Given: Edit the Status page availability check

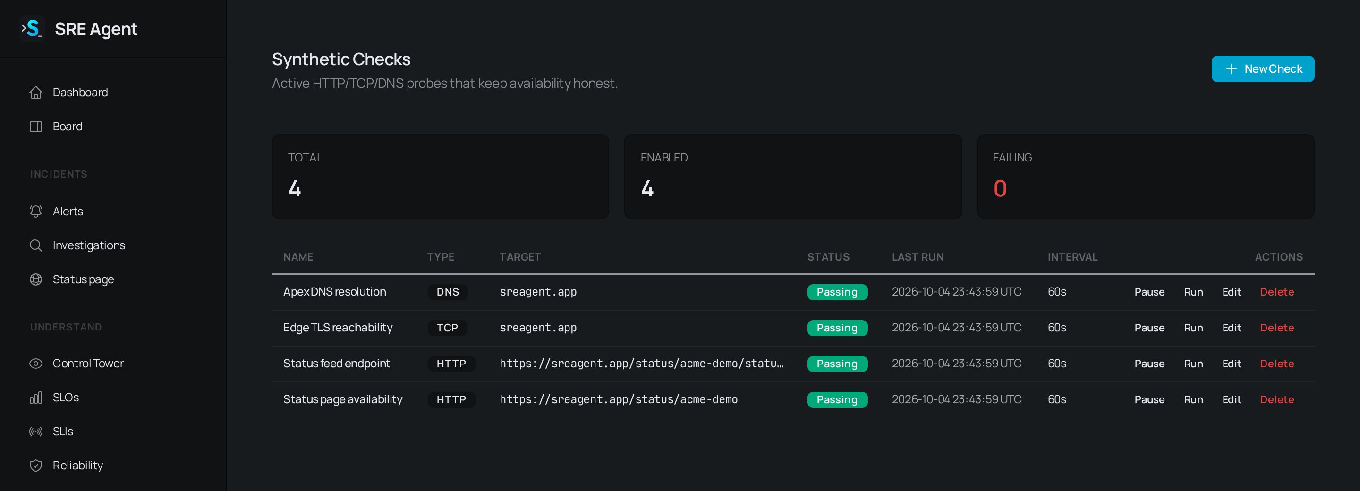Looking at the screenshot, I should [x=1231, y=400].
